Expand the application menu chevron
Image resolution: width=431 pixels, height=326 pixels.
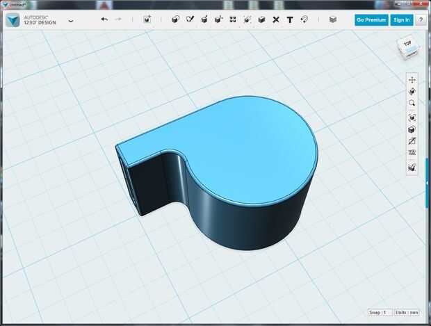(x=71, y=21)
